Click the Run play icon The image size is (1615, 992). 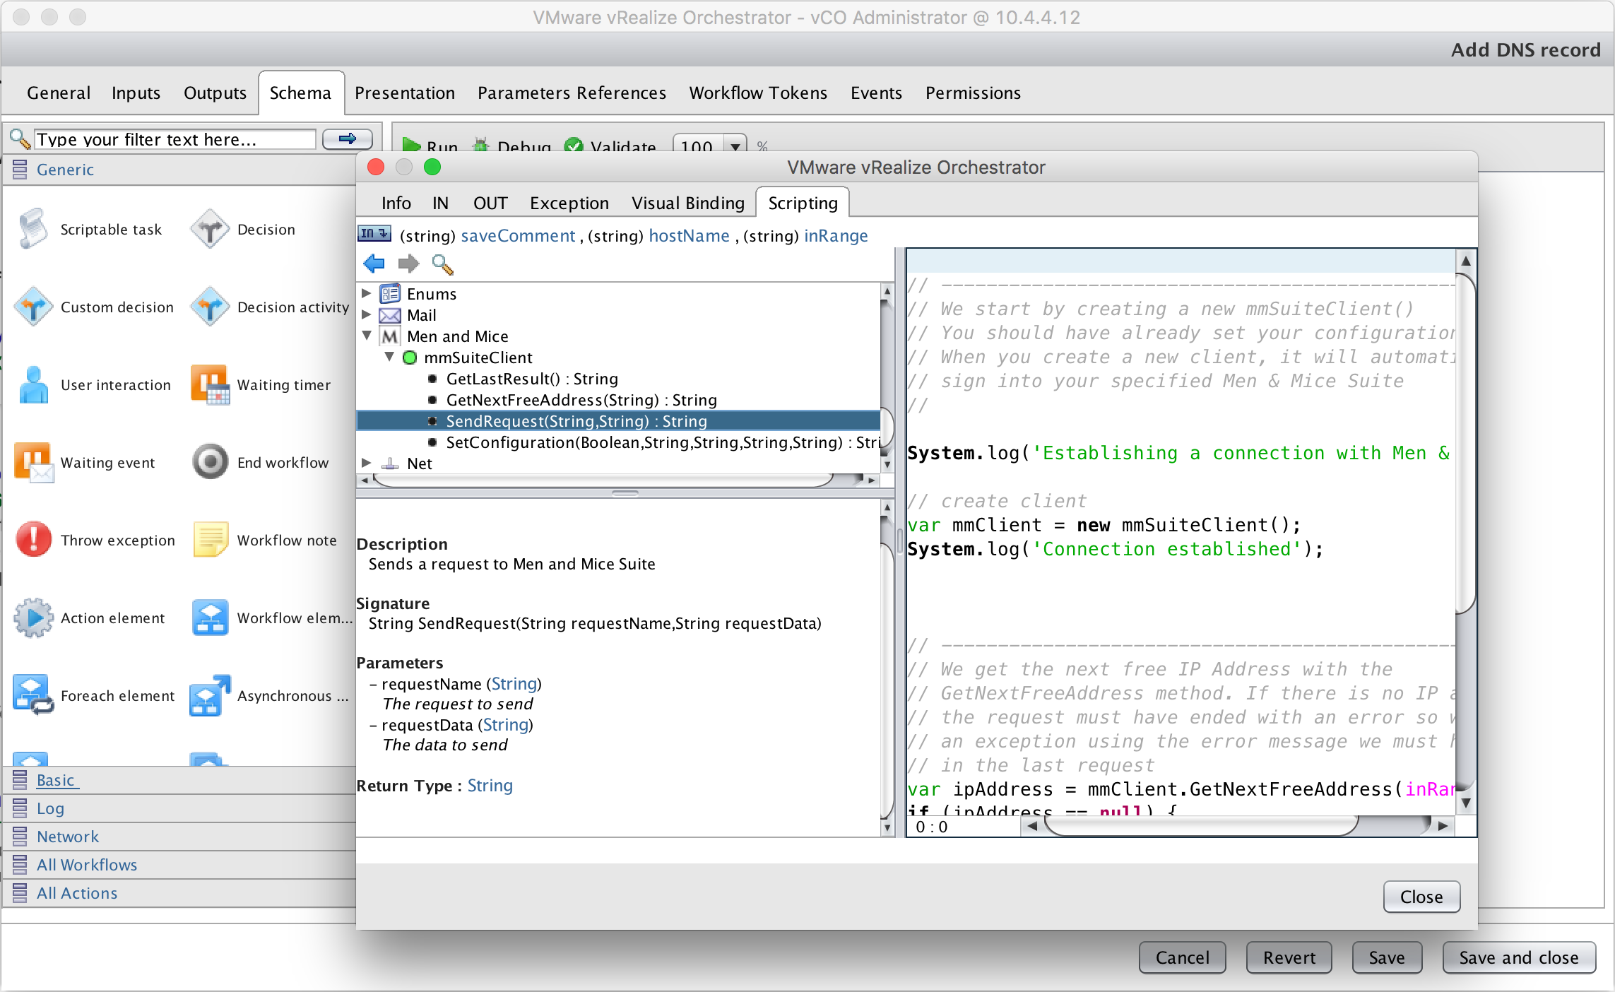[x=411, y=146]
